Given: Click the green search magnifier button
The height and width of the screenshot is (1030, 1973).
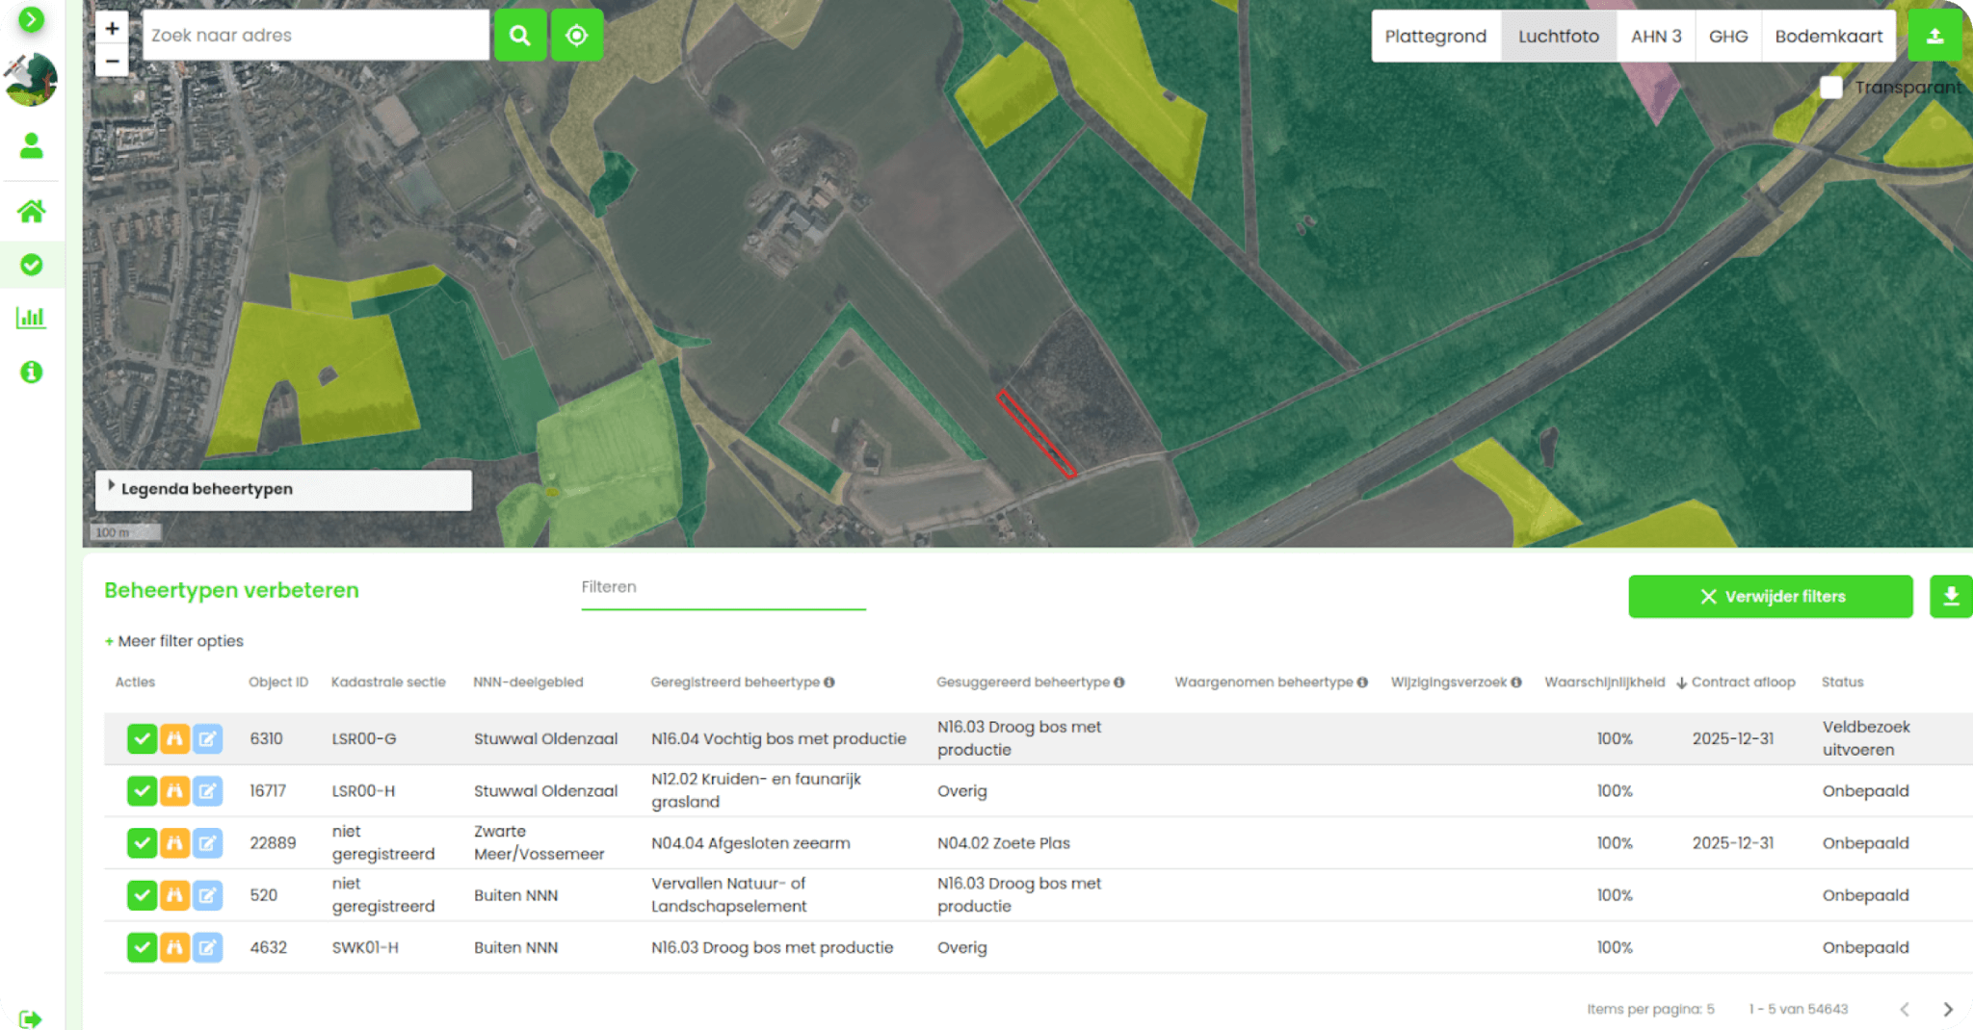Looking at the screenshot, I should (x=520, y=36).
